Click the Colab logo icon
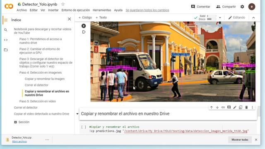 point(9,7)
